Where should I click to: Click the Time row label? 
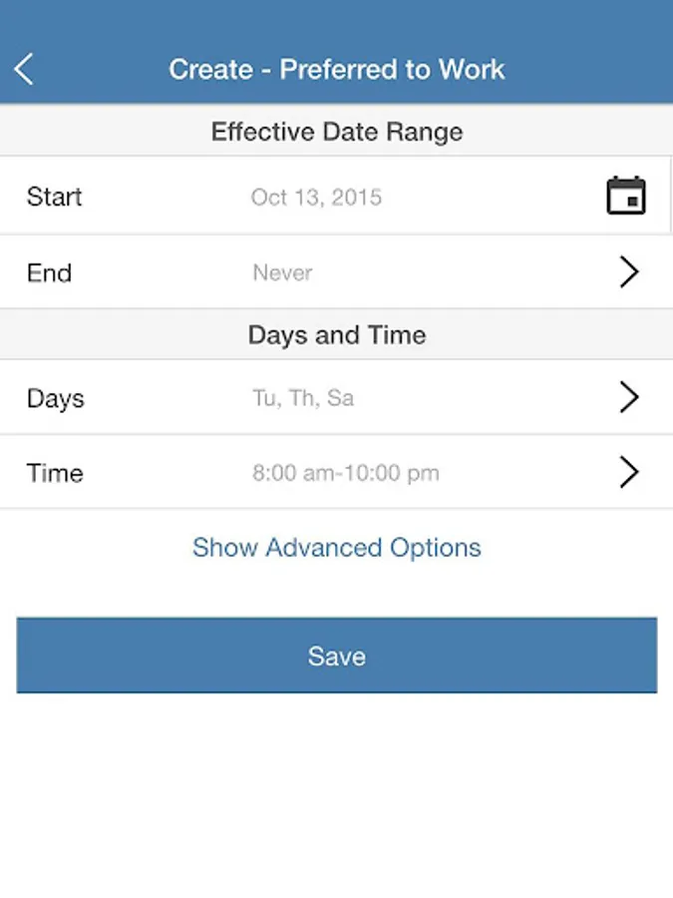click(x=55, y=473)
